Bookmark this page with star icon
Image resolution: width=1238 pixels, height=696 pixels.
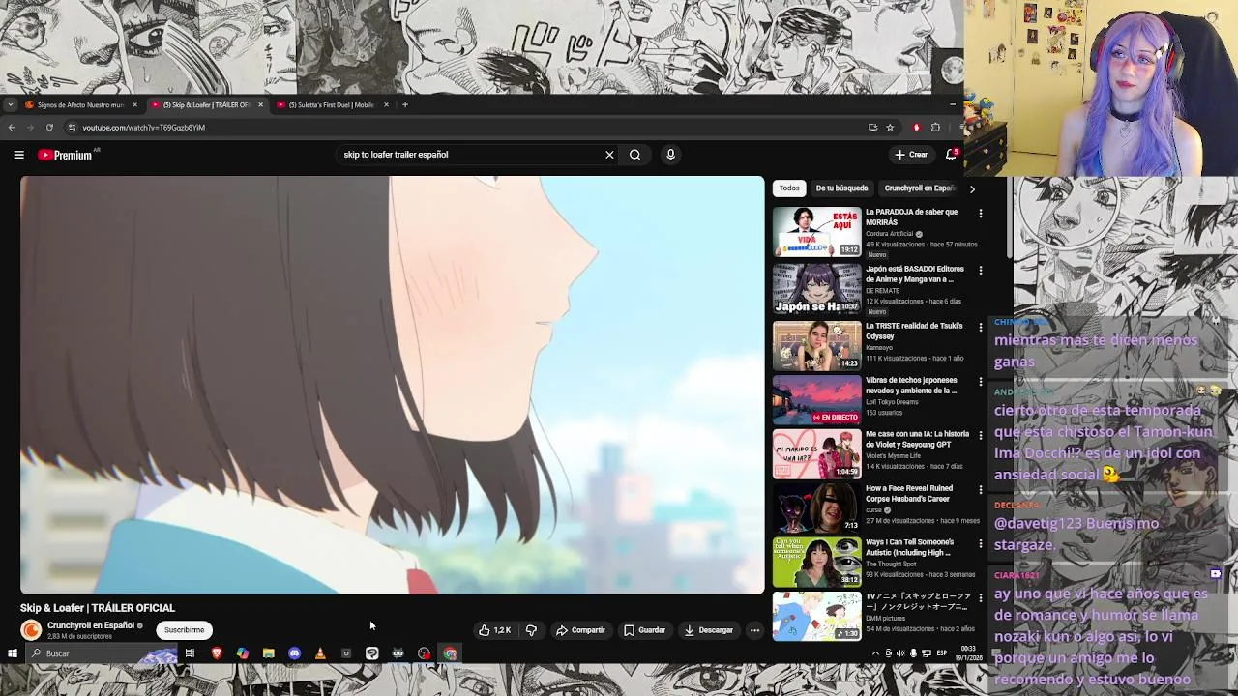coord(890,128)
